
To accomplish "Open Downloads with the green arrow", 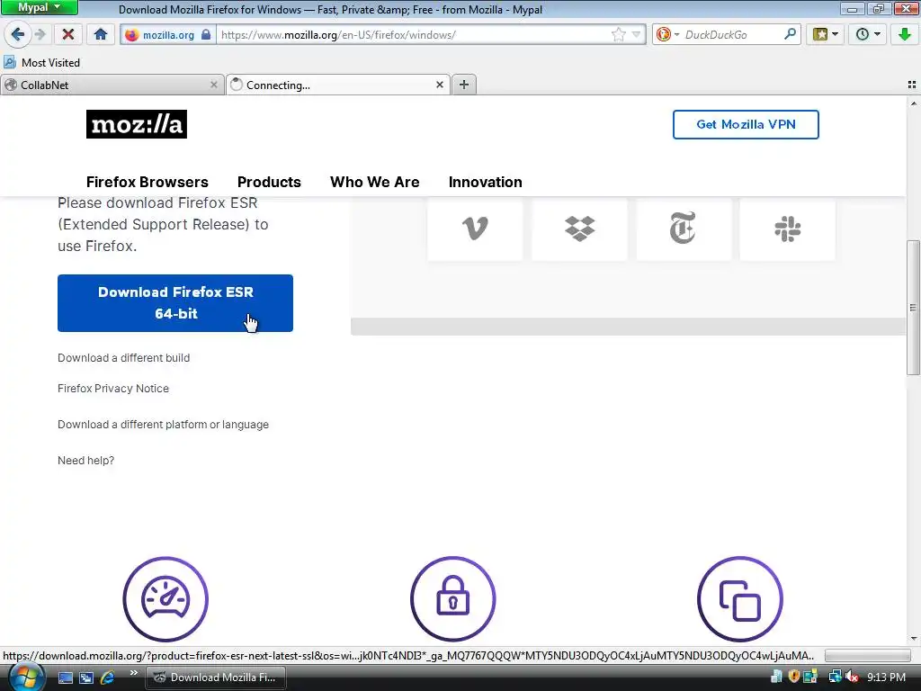I will [905, 35].
